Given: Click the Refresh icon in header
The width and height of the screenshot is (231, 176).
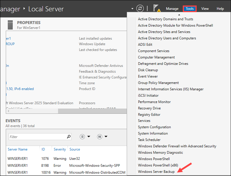Looking at the screenshot, I should 140,8.
